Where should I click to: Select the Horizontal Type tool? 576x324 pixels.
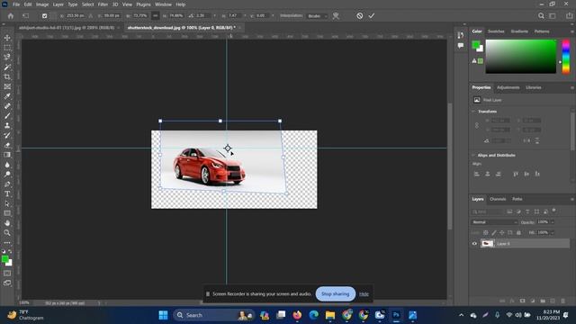(x=7, y=193)
